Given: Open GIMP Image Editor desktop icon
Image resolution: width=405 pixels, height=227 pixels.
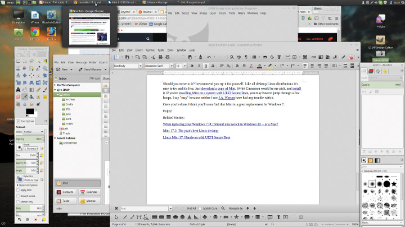Looking at the screenshot, I should [x=380, y=43].
